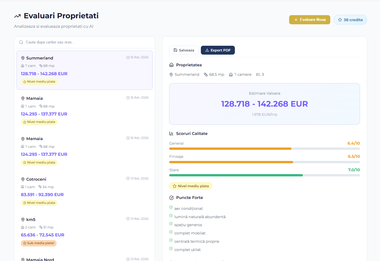Viewport: 380px width, 261px height.
Task: Click the magnifier icon in the search bar
Action: click(x=21, y=42)
